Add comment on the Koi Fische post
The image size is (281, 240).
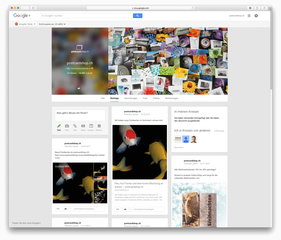[x=149, y=209]
